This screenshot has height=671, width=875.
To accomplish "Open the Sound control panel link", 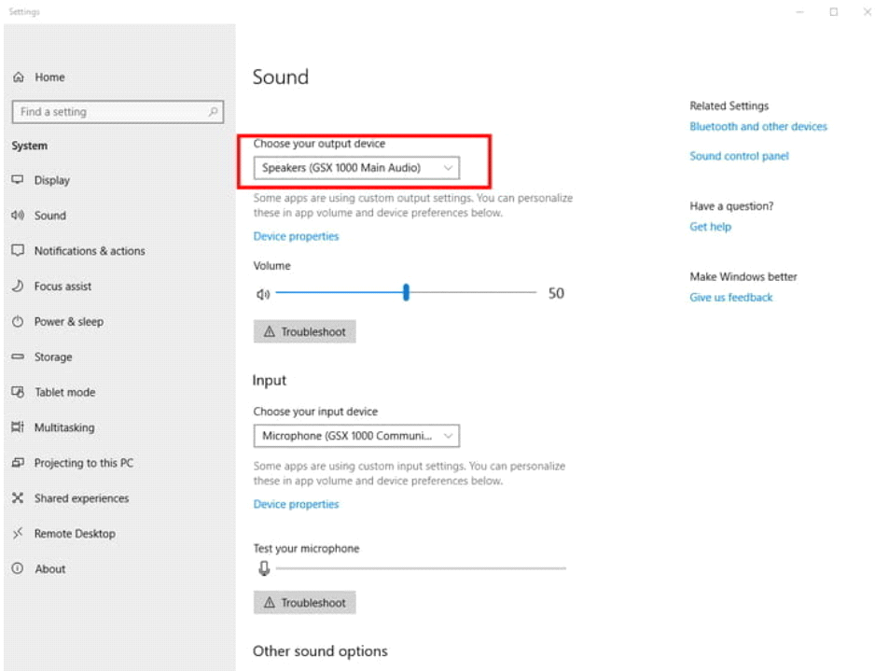I will (x=740, y=156).
